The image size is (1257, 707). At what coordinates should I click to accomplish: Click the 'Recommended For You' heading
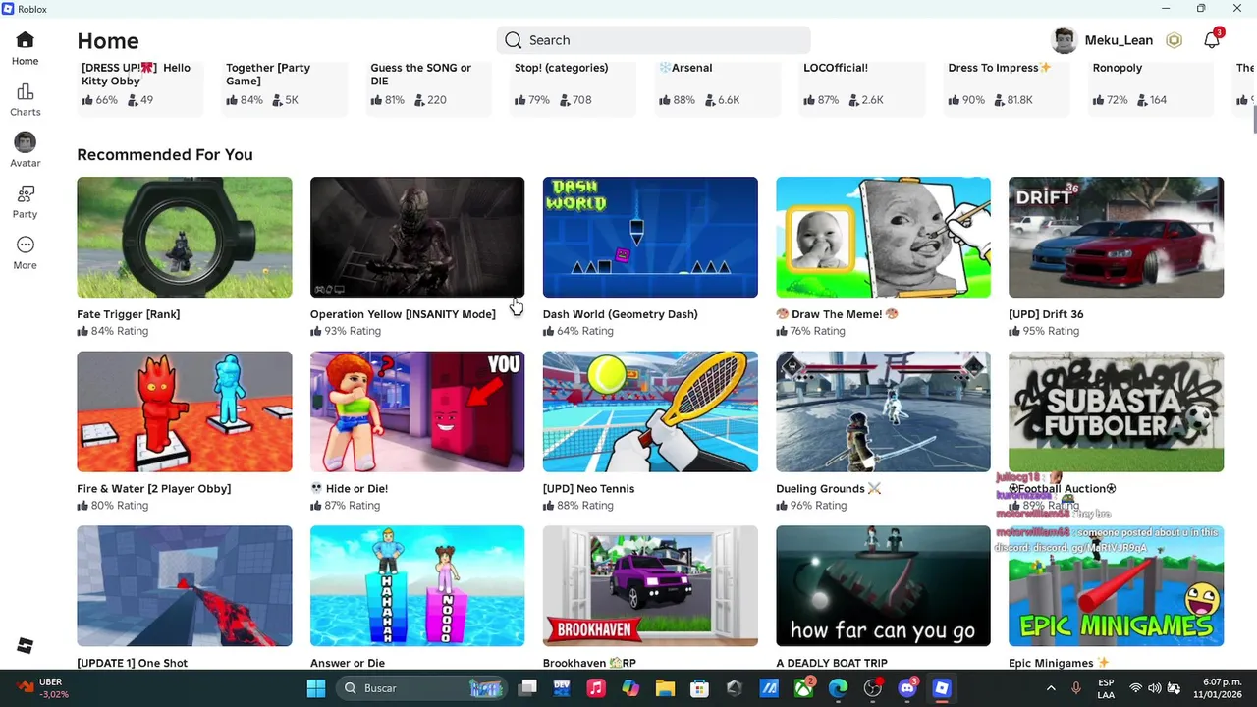coord(165,154)
